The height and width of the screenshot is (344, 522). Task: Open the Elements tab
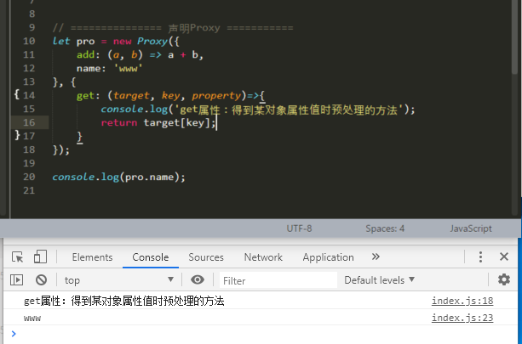point(92,257)
